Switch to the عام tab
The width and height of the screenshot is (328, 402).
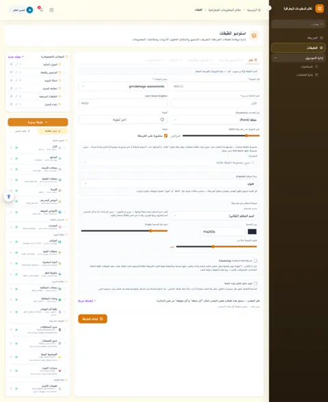pyautogui.click(x=253, y=60)
